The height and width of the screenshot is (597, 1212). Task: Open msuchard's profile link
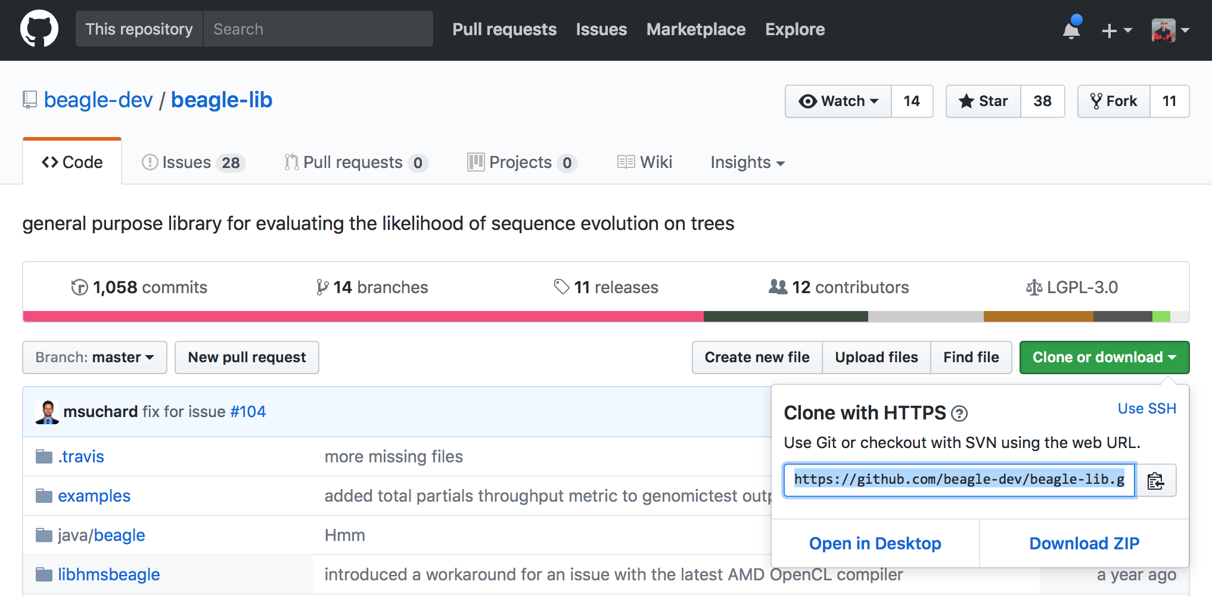101,412
